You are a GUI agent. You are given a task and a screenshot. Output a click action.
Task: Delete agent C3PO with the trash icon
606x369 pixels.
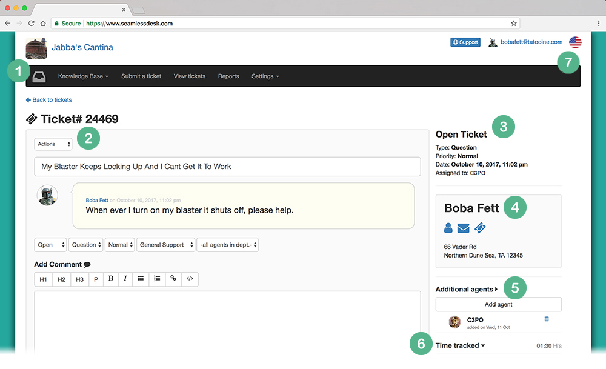click(547, 319)
